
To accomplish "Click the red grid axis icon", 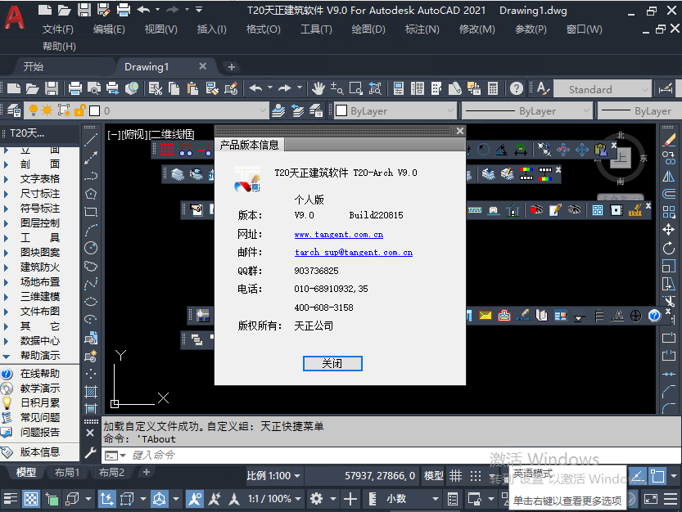I will 167,150.
